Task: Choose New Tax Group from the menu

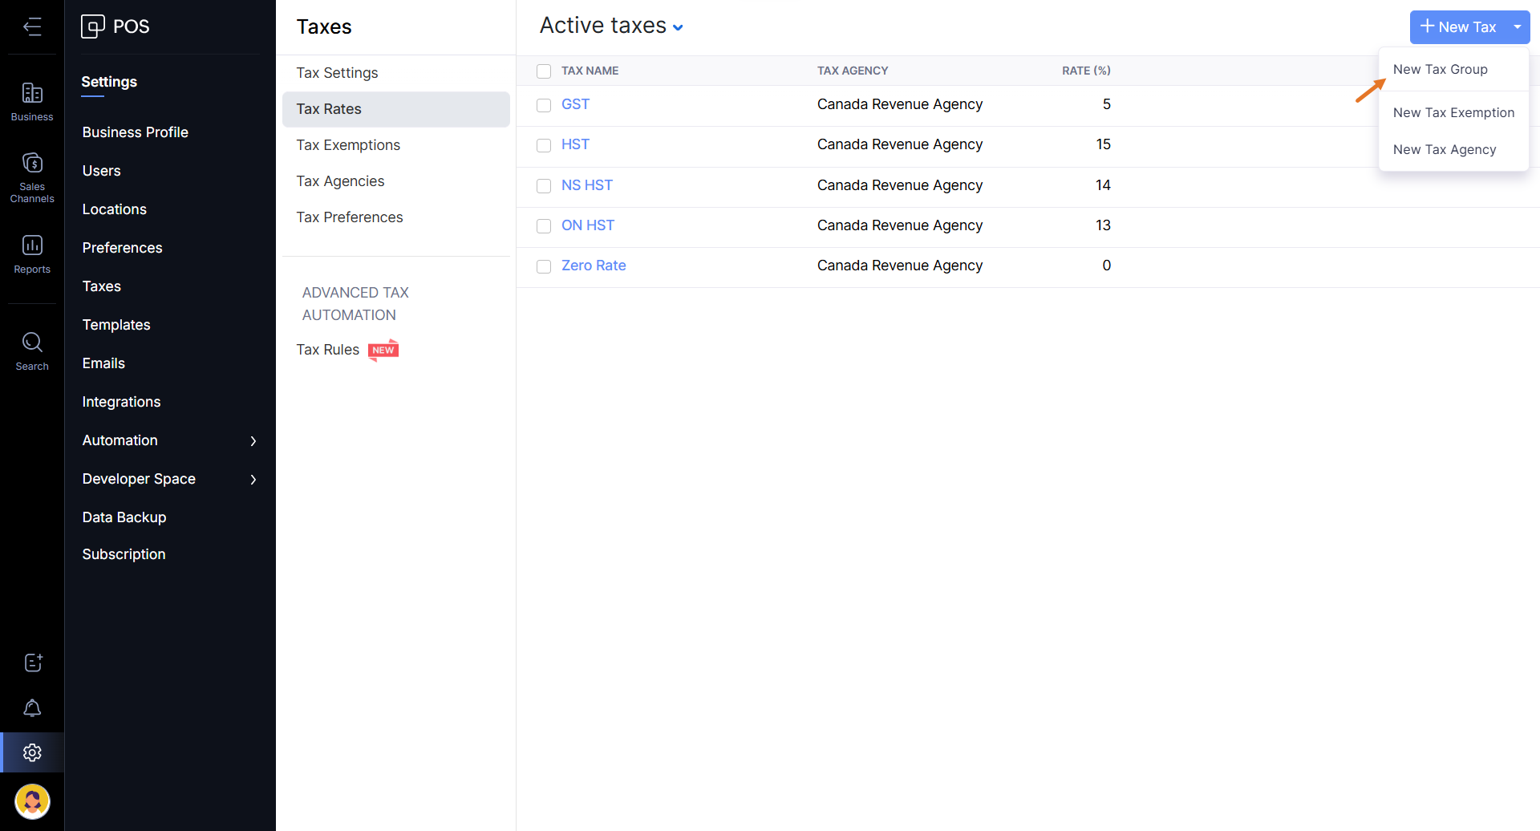Action: point(1440,70)
